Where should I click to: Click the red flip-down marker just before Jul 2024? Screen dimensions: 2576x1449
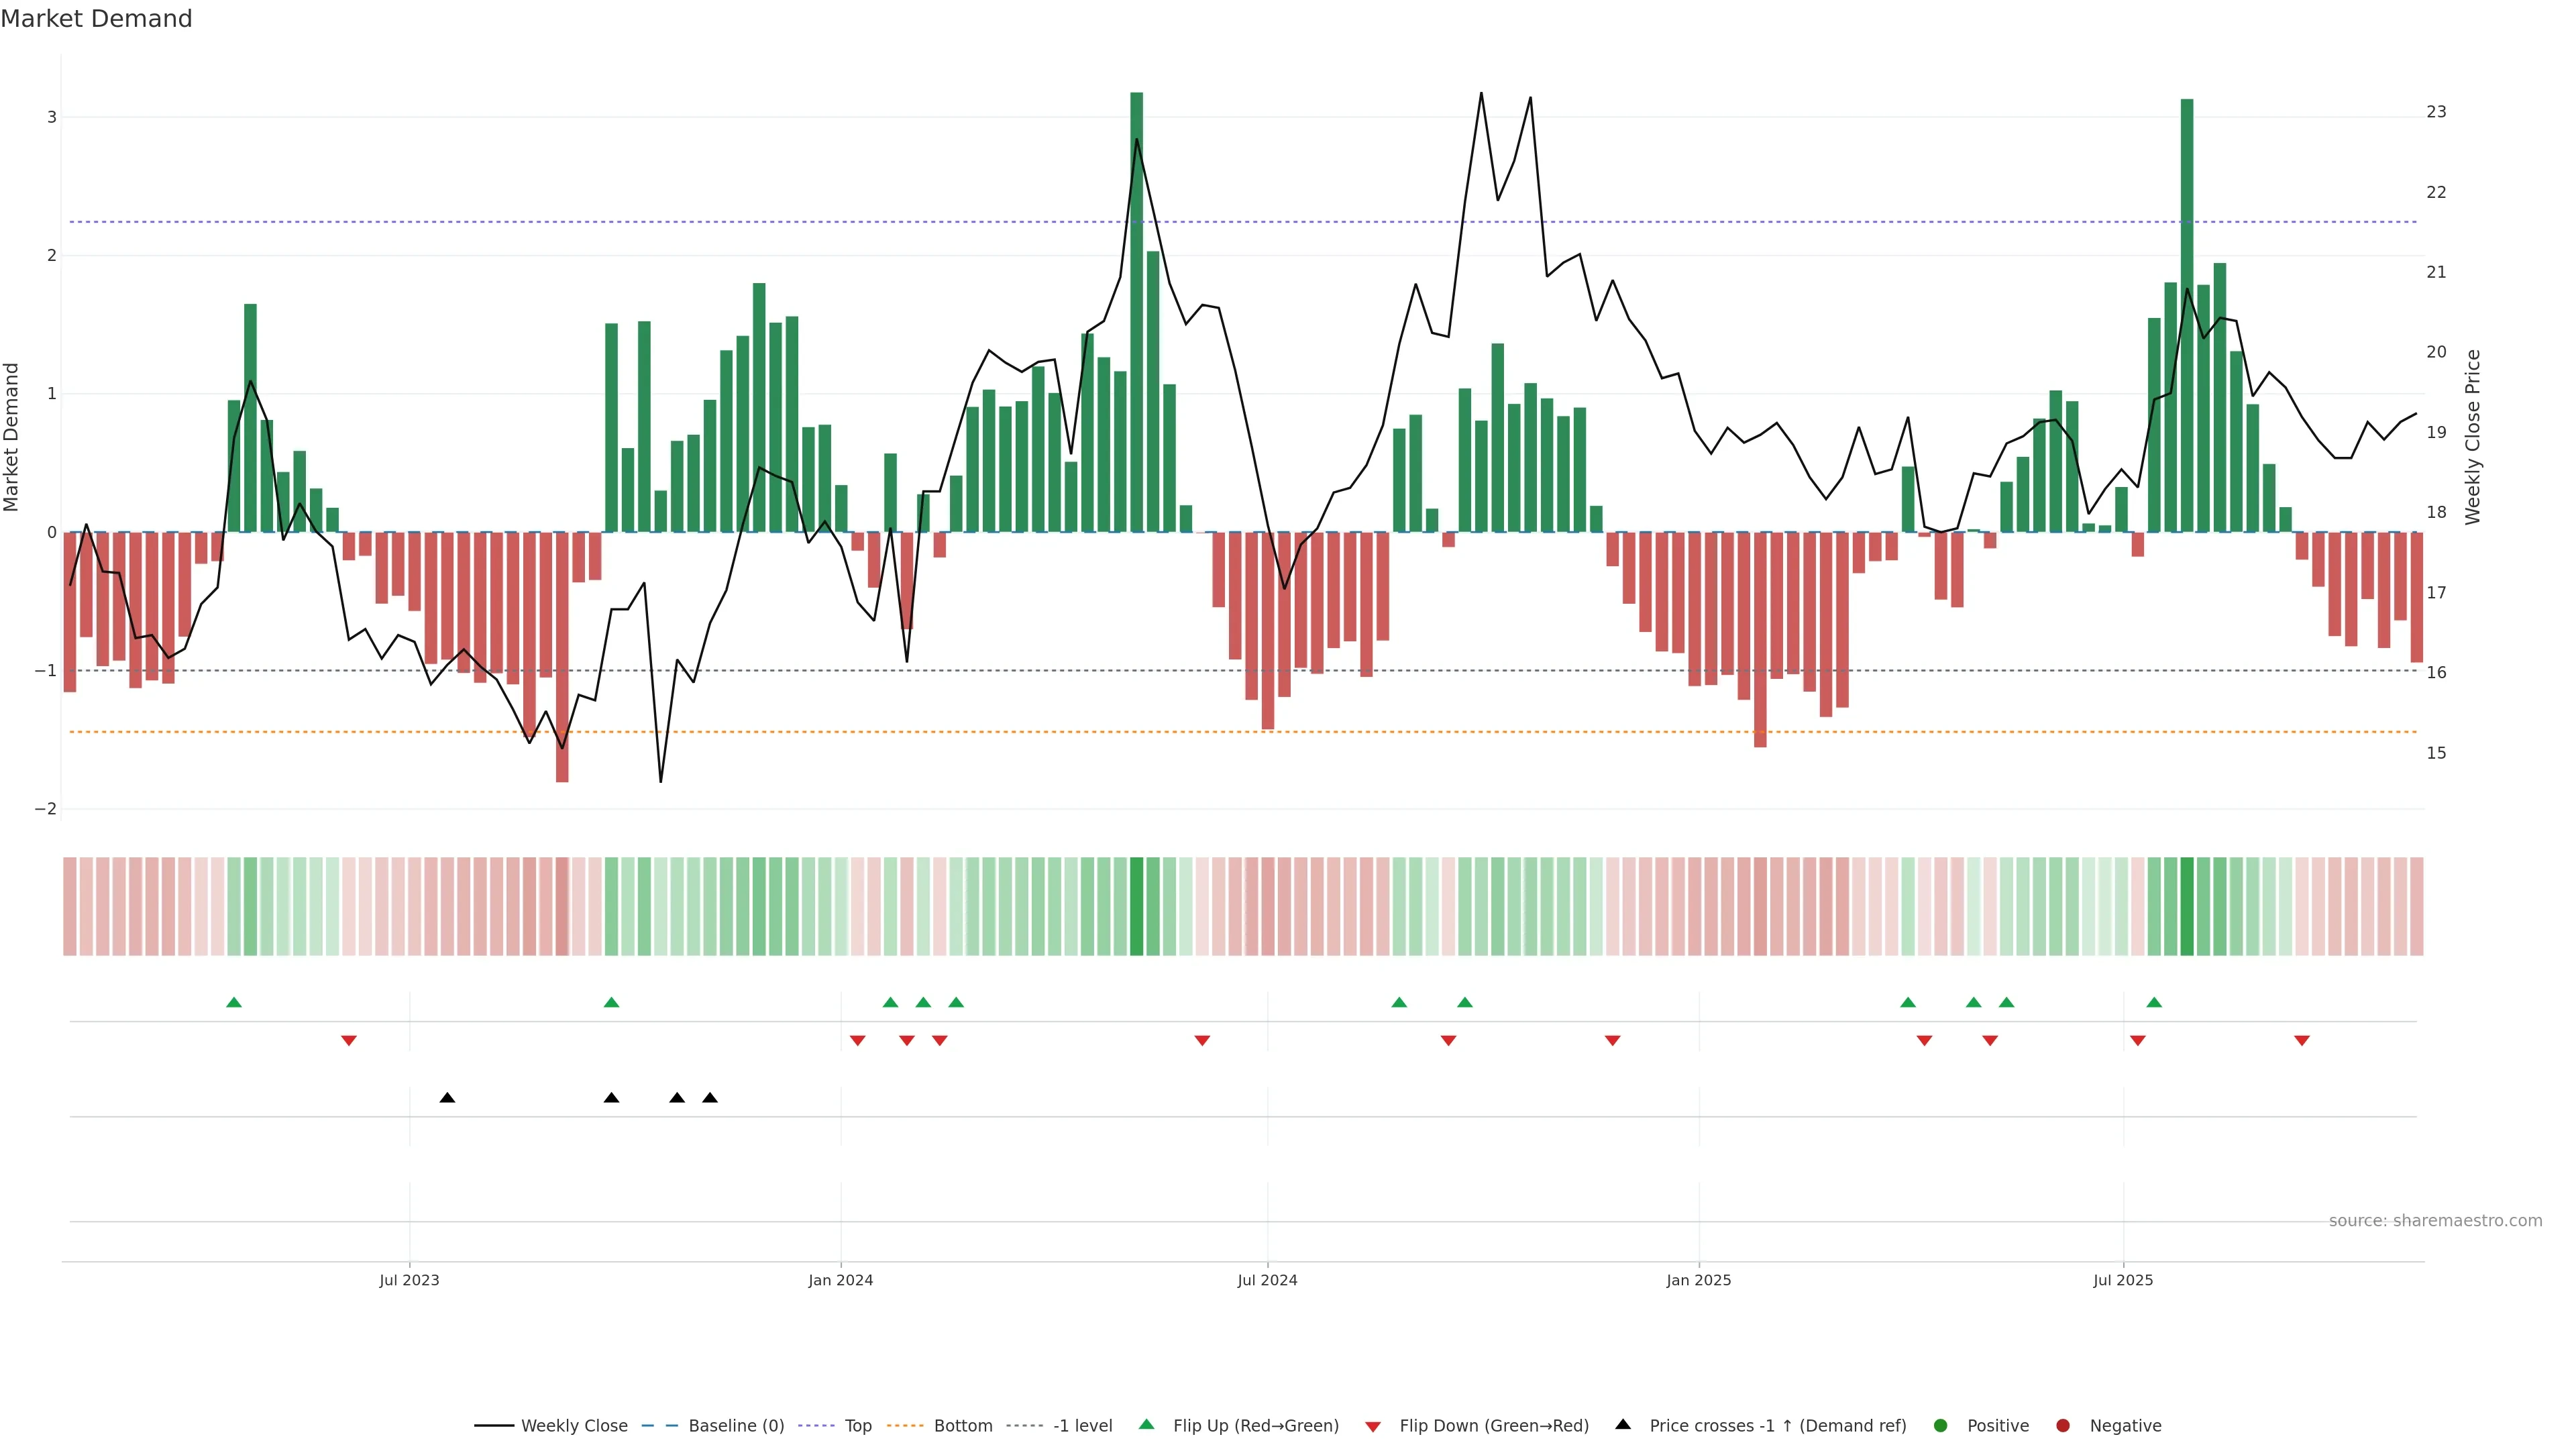point(1202,1041)
